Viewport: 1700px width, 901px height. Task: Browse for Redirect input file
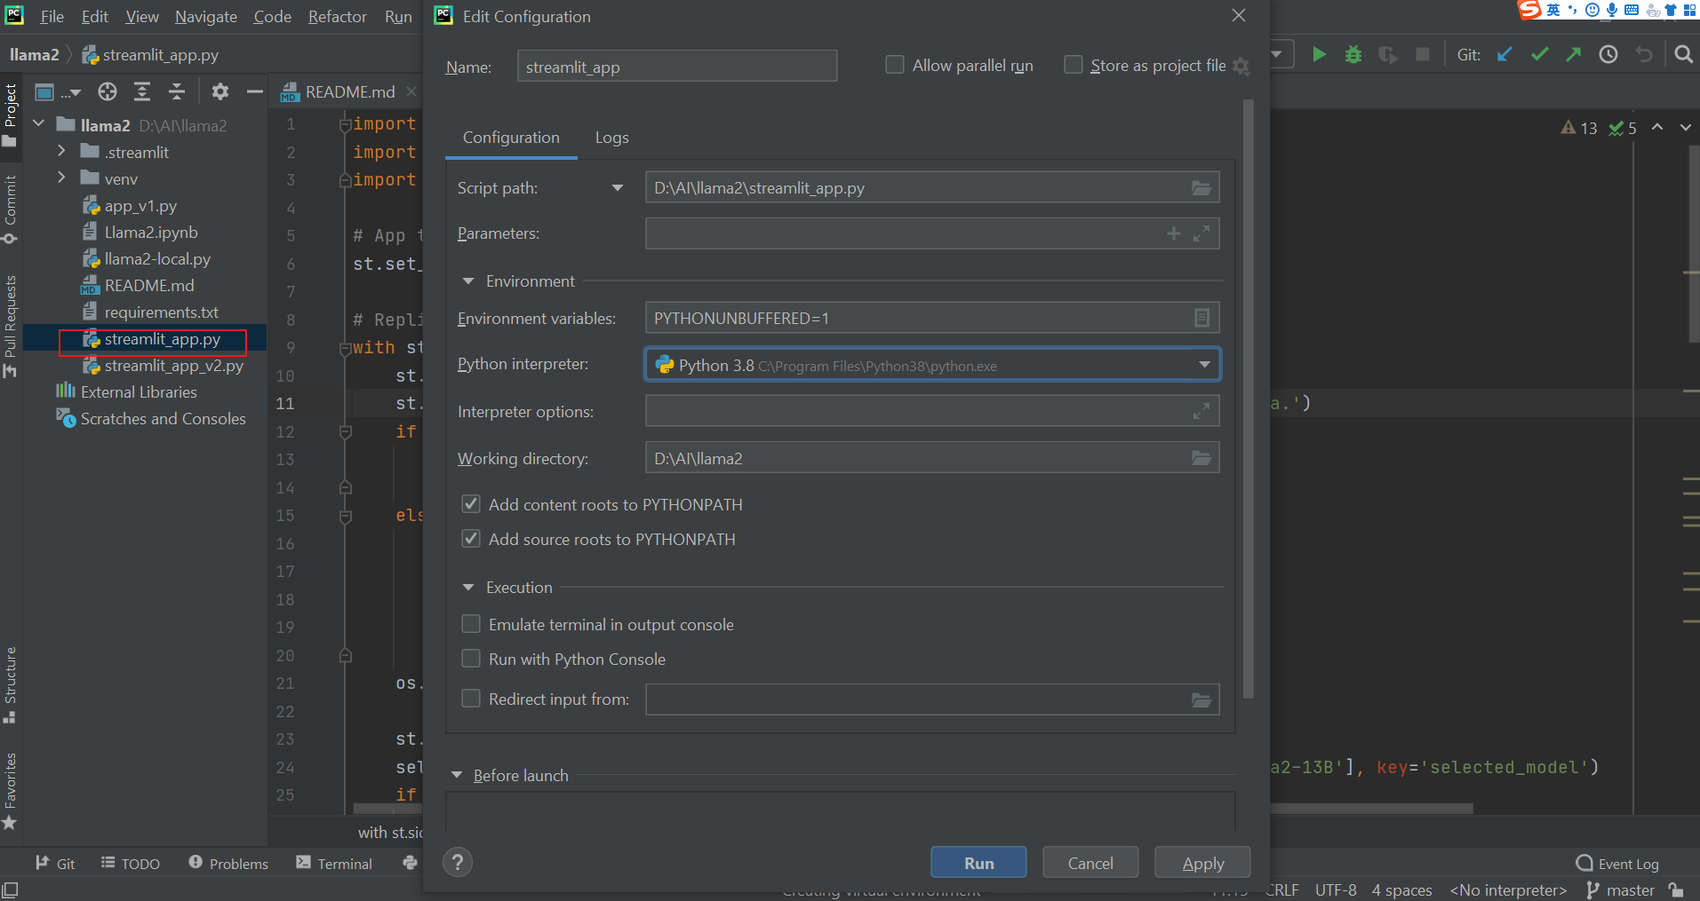coord(1201,699)
